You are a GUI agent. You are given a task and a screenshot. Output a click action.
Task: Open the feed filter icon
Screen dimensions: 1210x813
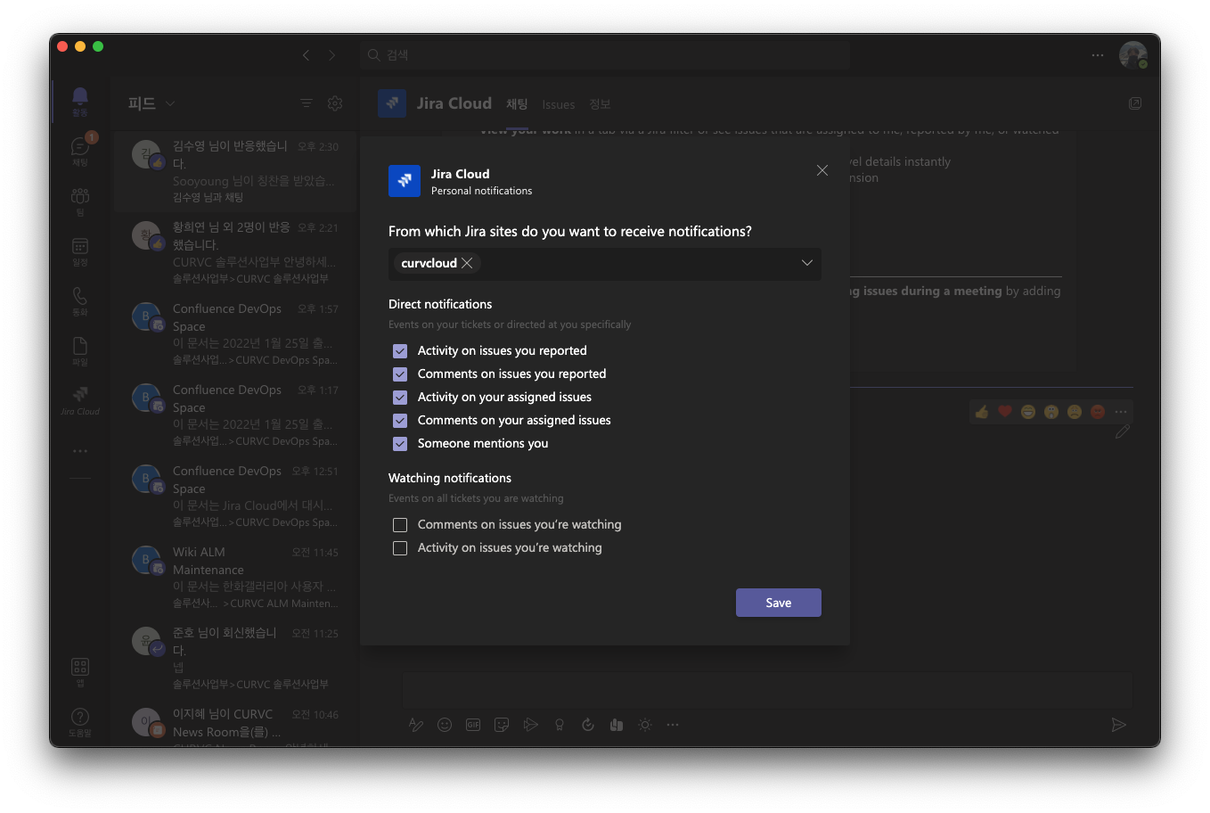(307, 103)
